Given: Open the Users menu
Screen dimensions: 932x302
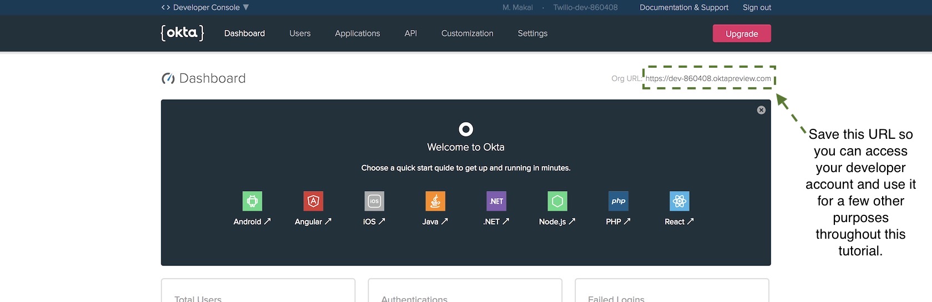Looking at the screenshot, I should pyautogui.click(x=300, y=33).
